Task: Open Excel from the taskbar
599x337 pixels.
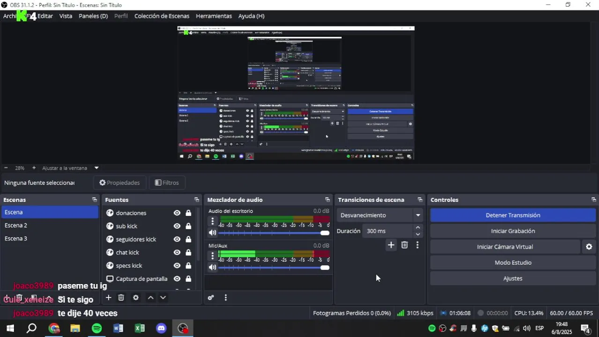Action: pyautogui.click(x=140, y=328)
